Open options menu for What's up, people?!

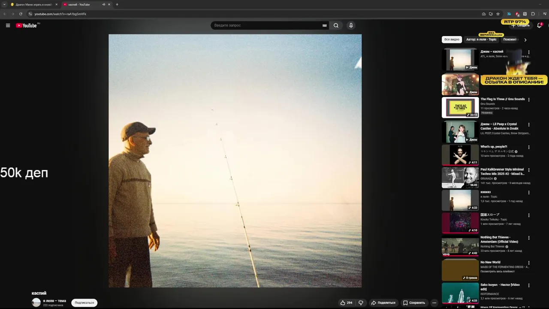tap(529, 147)
